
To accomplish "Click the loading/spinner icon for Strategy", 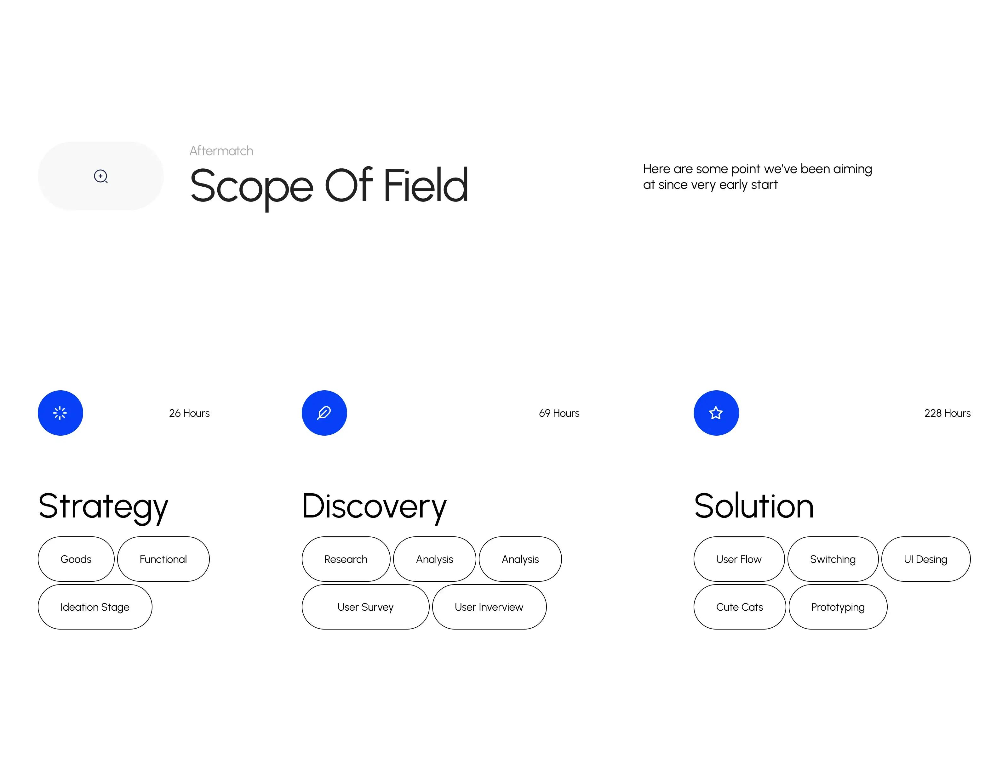I will tap(60, 412).
